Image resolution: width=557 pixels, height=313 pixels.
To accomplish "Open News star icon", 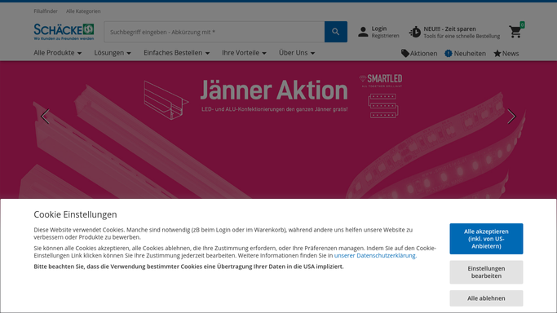I will 497,53.
